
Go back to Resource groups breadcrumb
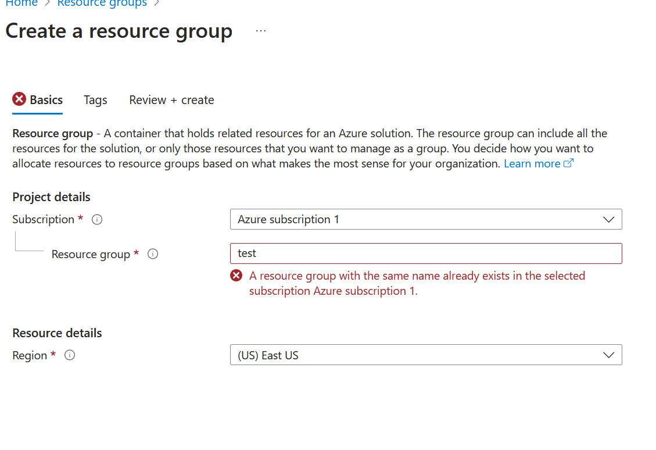pos(102,3)
